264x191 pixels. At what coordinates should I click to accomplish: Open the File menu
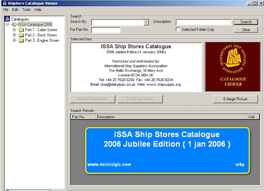(x=6, y=10)
